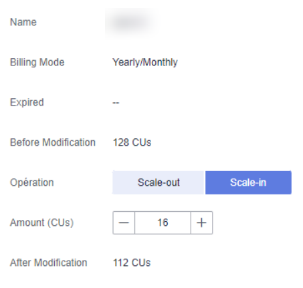Click the plus icon to increase CUs
The width and height of the screenshot is (303, 288).
click(201, 223)
